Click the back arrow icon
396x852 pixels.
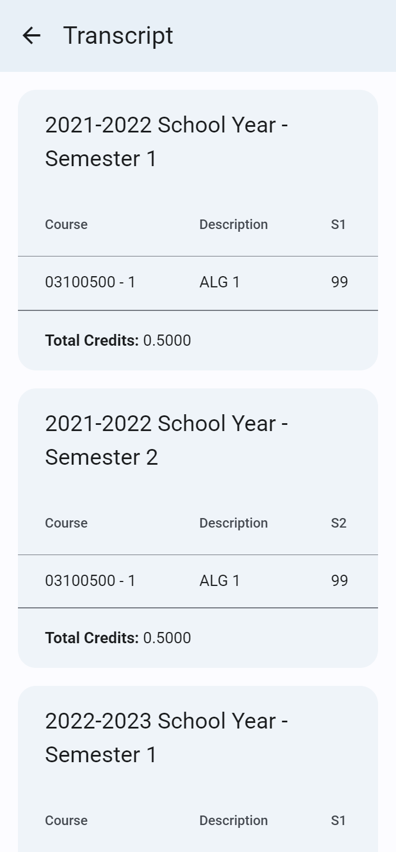(31, 36)
